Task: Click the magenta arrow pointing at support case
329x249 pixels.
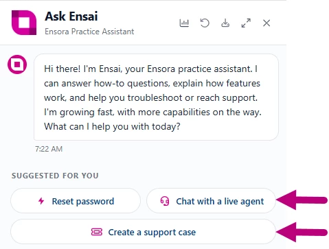Action: (302, 233)
